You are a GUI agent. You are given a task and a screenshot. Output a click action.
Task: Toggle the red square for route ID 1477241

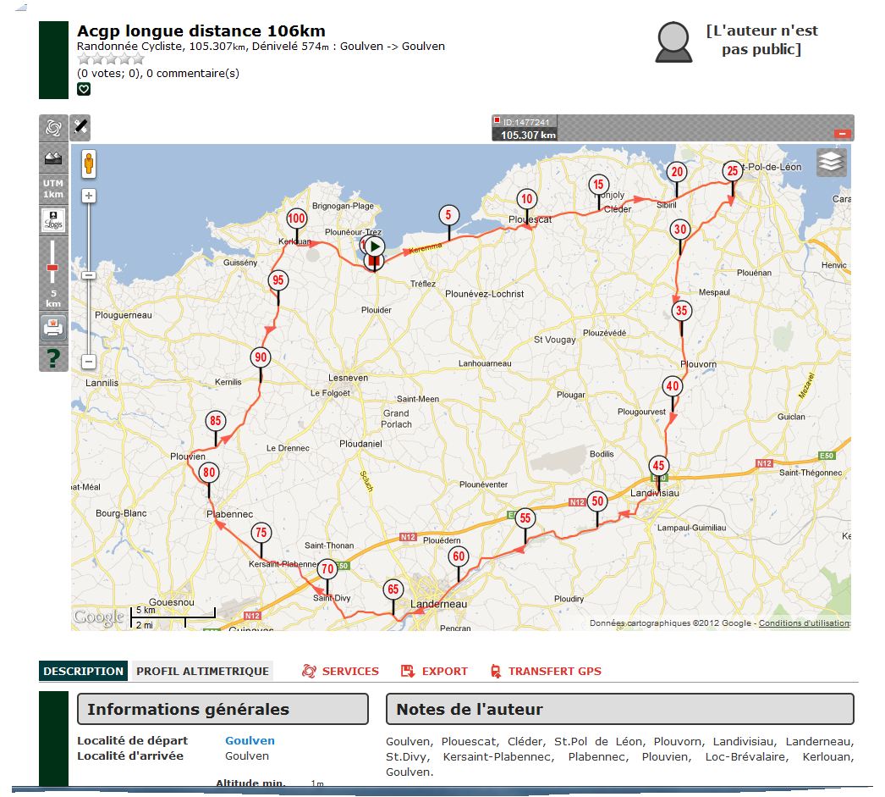pos(497,121)
